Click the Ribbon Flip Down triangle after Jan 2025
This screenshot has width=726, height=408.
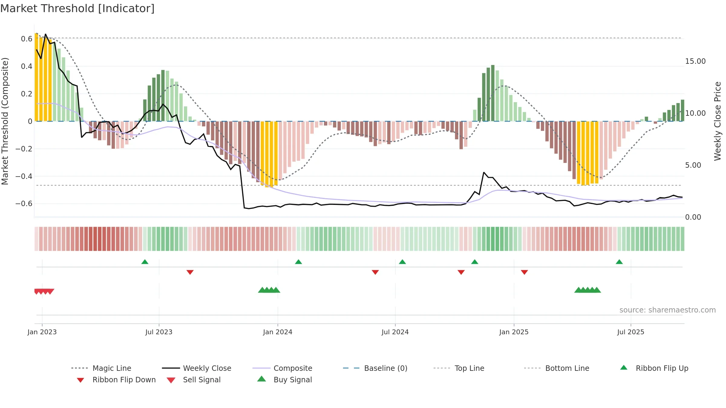pyautogui.click(x=525, y=272)
